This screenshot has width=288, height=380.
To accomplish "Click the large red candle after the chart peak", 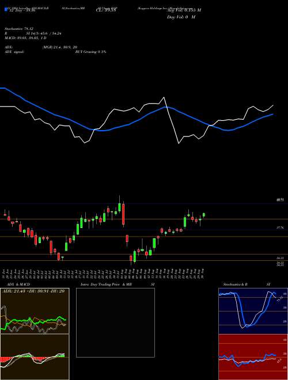I will 123,214.
